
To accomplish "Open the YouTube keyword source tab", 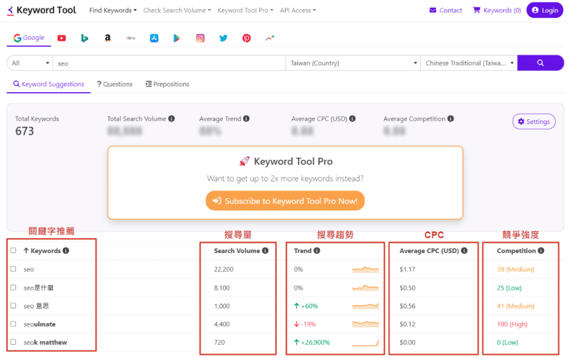I will (62, 38).
